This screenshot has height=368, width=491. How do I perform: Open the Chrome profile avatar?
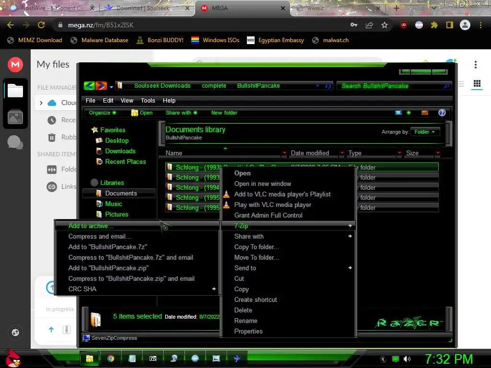(465, 25)
